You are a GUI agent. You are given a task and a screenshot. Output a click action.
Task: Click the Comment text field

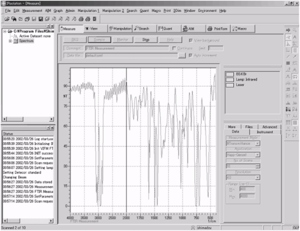[127, 48]
